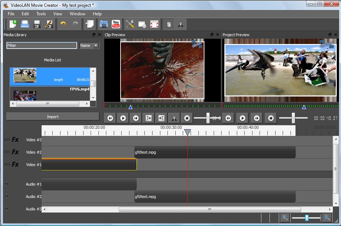The height and width of the screenshot is (226, 341).
Task: Click the undo arrow icon
Action: [63, 24]
